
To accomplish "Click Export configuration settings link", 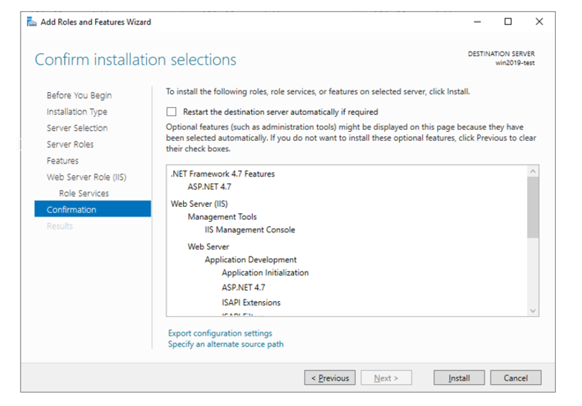I will click(x=220, y=333).
